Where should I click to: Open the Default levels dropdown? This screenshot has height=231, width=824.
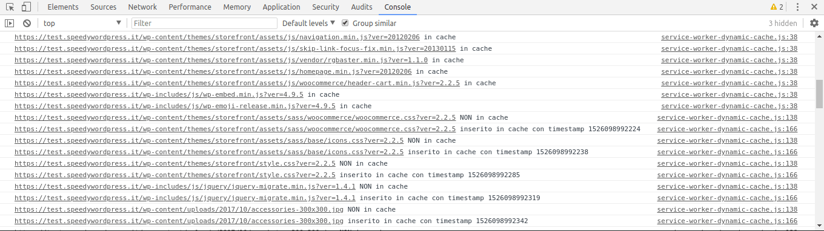[309, 23]
